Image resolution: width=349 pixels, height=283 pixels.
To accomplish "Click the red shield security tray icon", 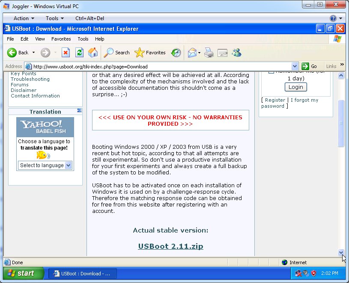I will coord(313,273).
